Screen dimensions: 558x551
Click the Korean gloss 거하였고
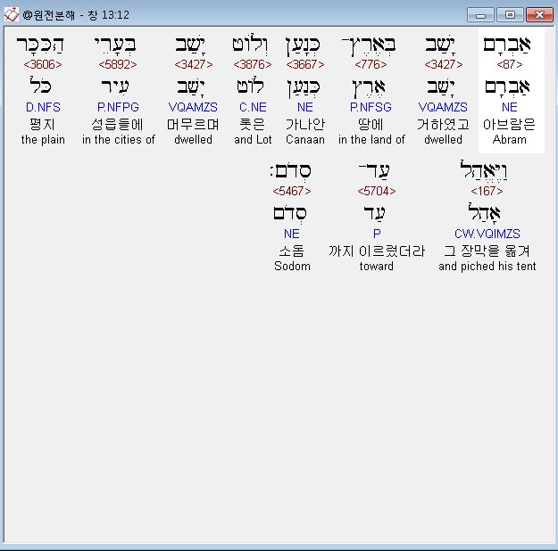(x=443, y=125)
